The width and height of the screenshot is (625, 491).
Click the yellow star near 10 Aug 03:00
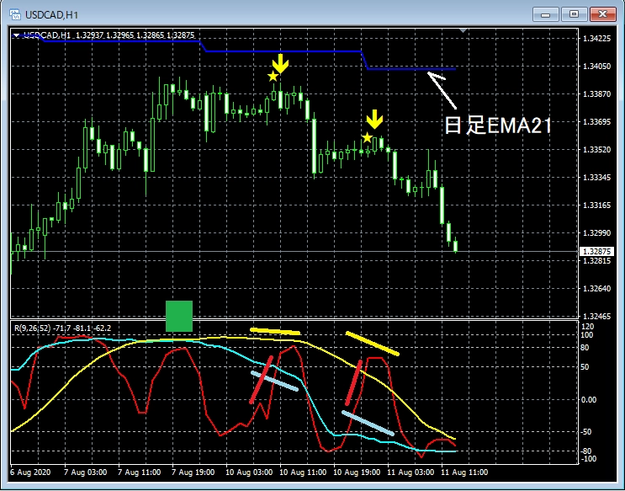[273, 77]
